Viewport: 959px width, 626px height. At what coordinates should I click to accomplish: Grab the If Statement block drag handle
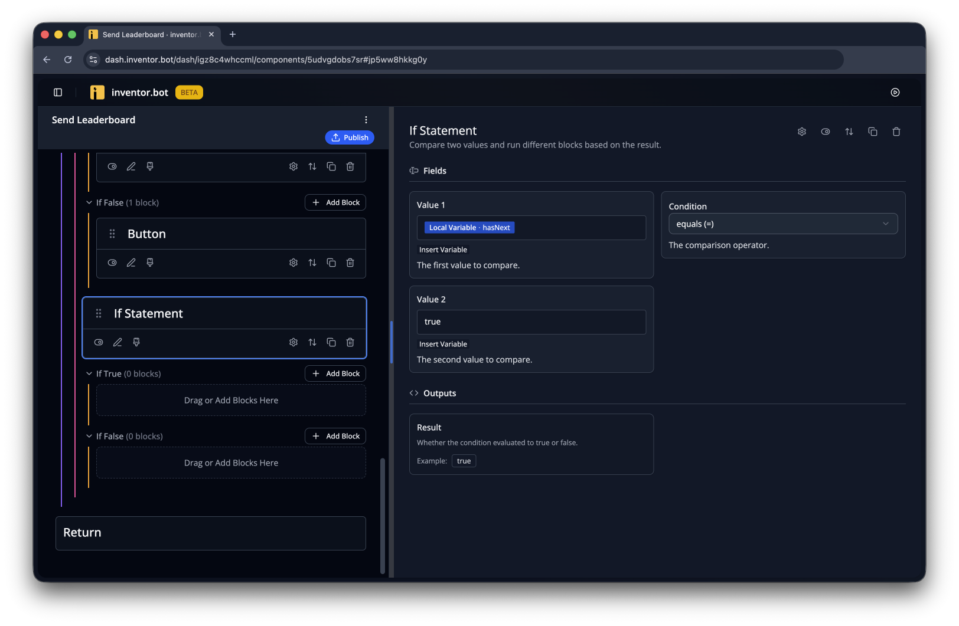click(x=99, y=313)
